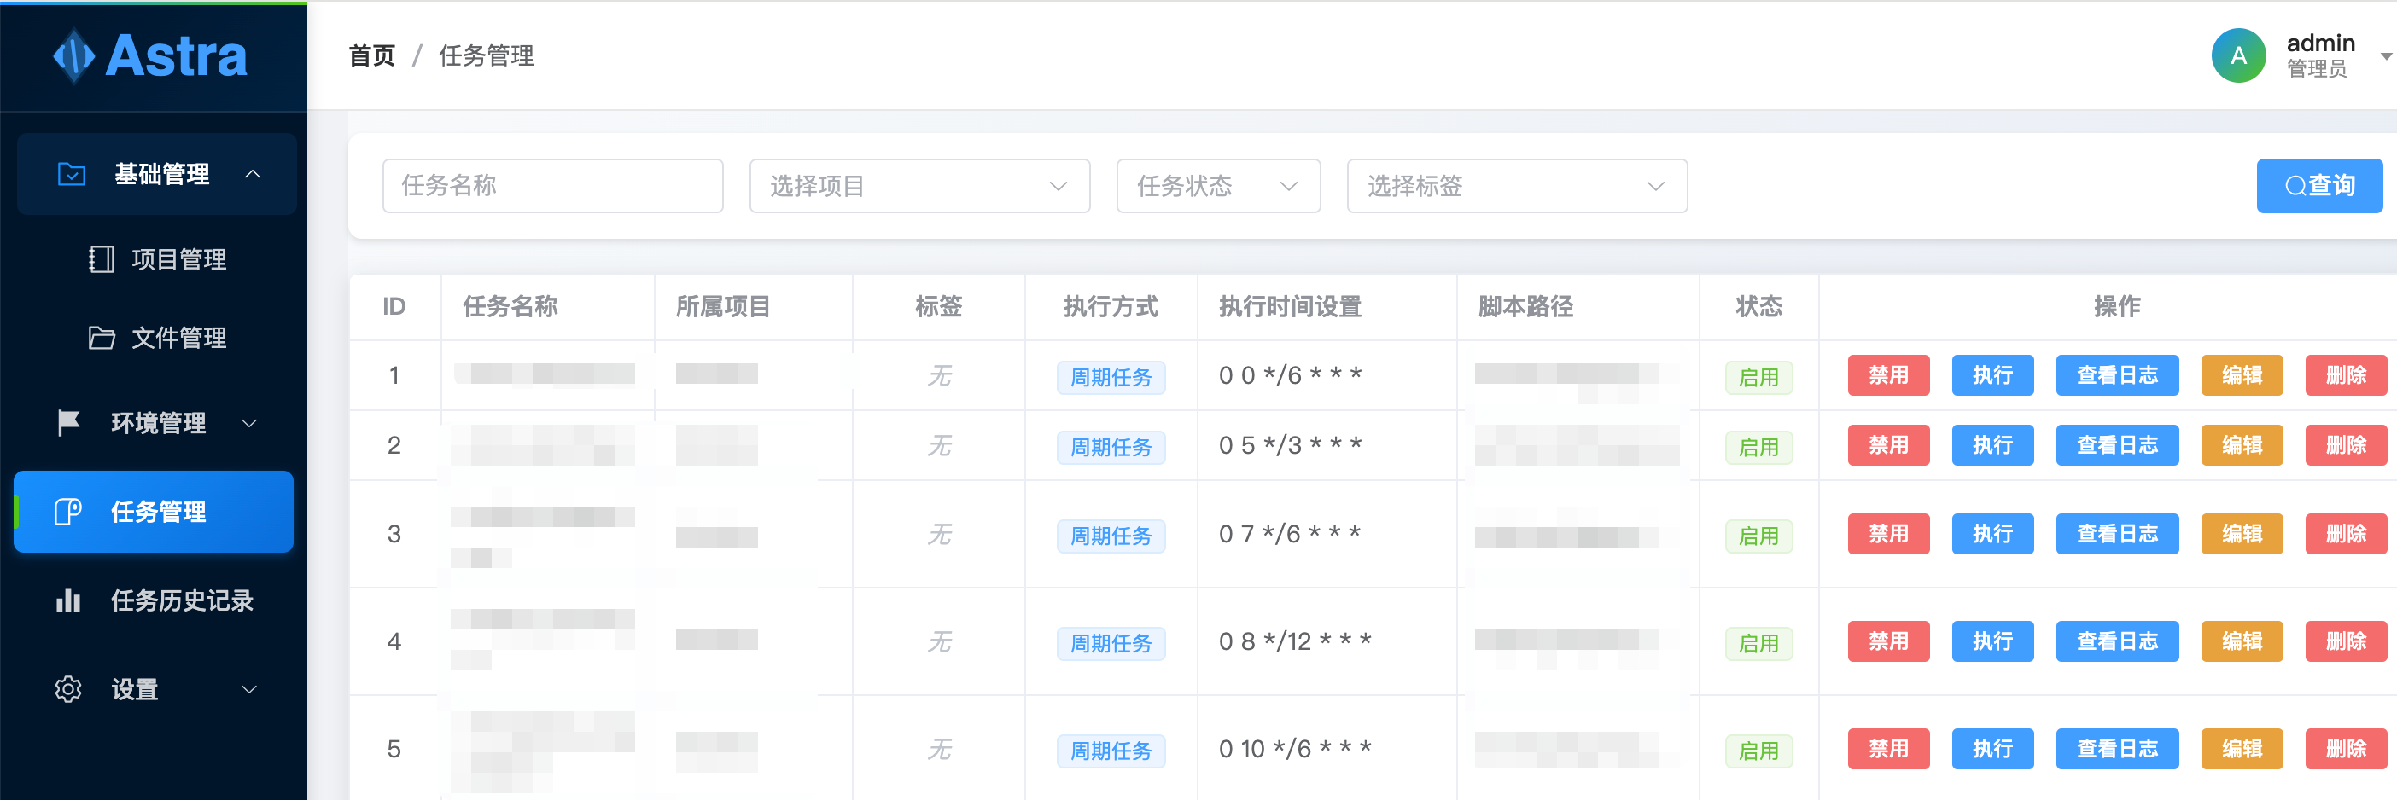Collapse the 基础管理 menu section
Image resolution: width=2397 pixels, height=800 pixels.
tap(251, 174)
